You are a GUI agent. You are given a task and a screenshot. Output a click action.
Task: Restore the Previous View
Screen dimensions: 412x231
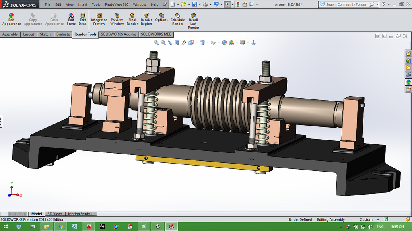click(170, 43)
